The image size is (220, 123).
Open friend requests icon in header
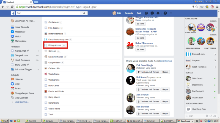(146, 13)
